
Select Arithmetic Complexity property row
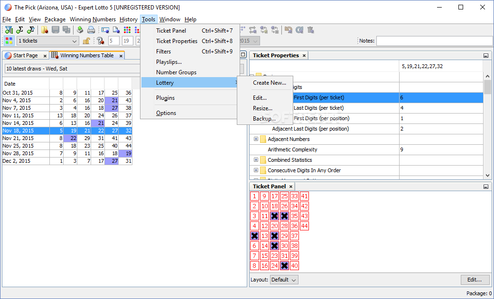click(x=366, y=149)
